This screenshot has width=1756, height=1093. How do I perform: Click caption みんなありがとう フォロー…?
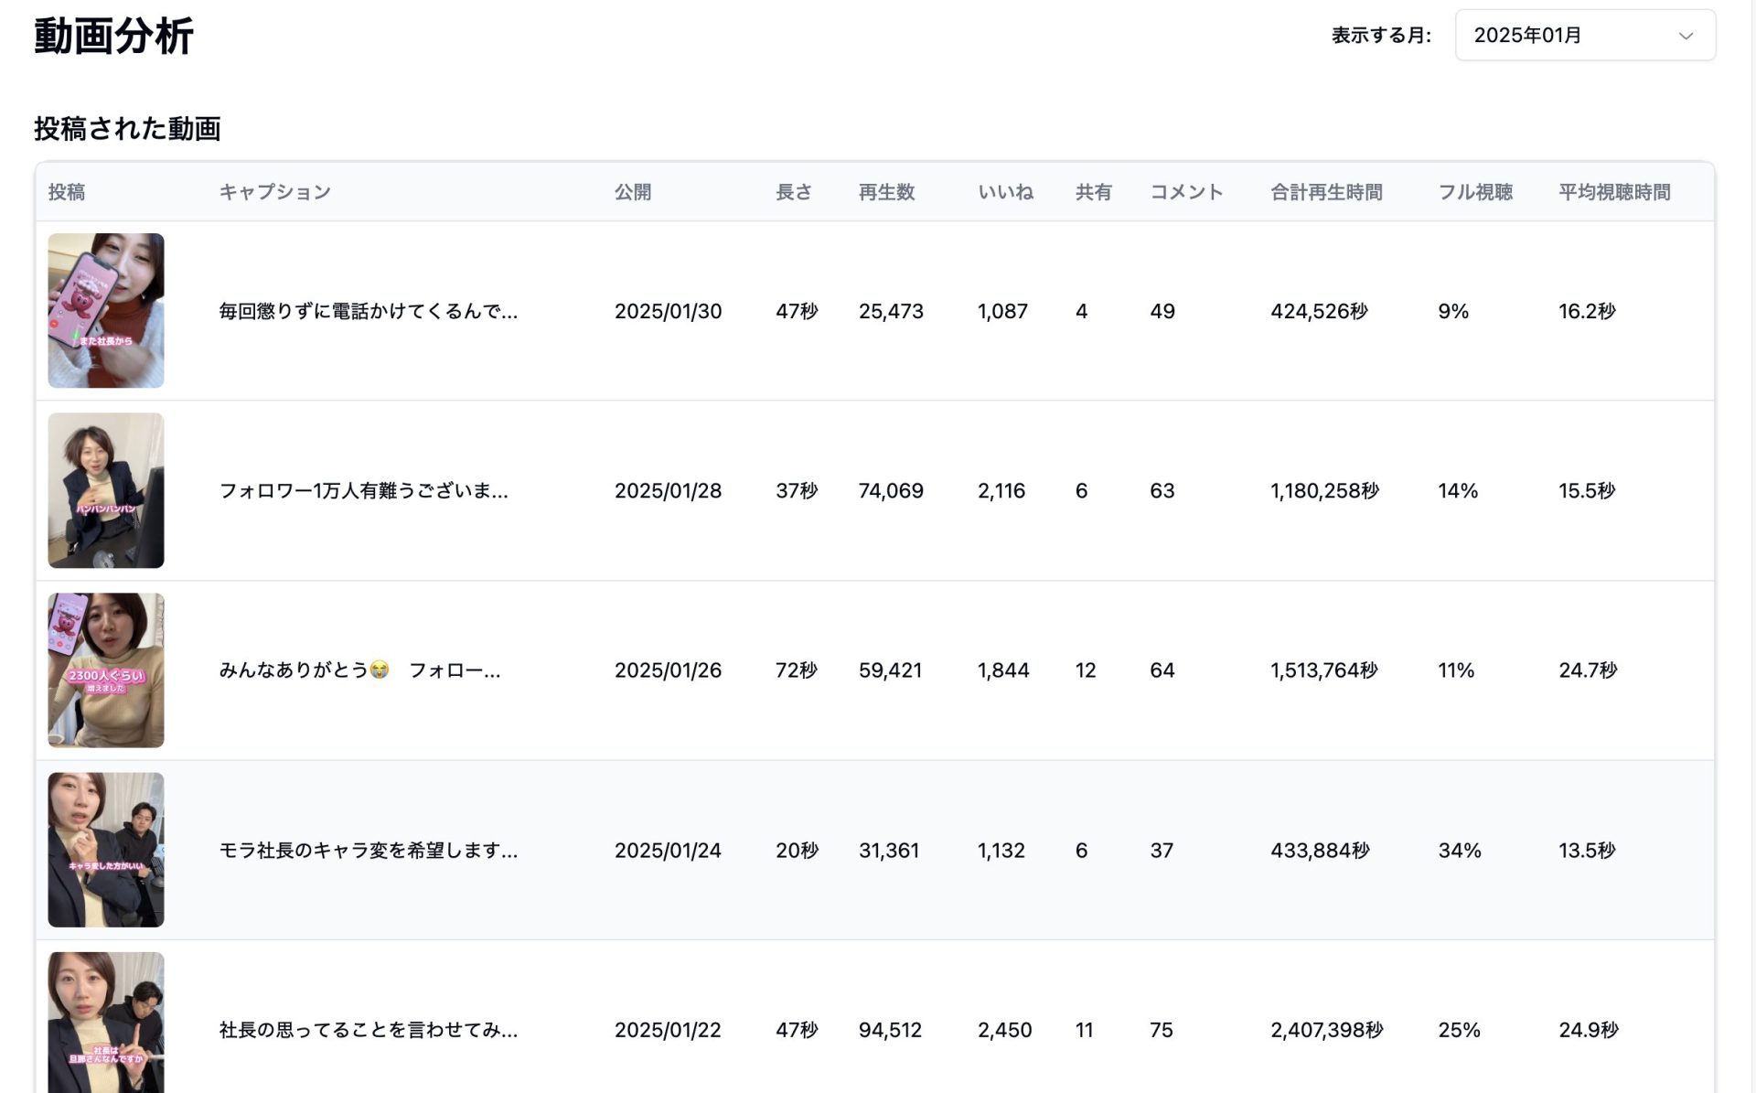tap(359, 670)
